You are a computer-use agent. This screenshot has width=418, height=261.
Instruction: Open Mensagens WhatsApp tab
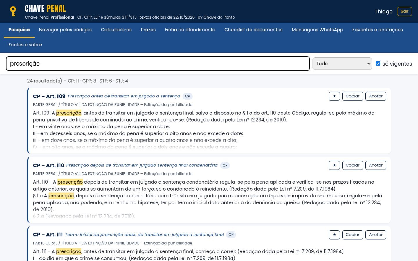[317, 30]
